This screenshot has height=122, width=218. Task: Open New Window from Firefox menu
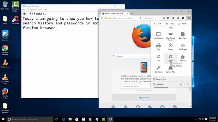tap(158, 35)
